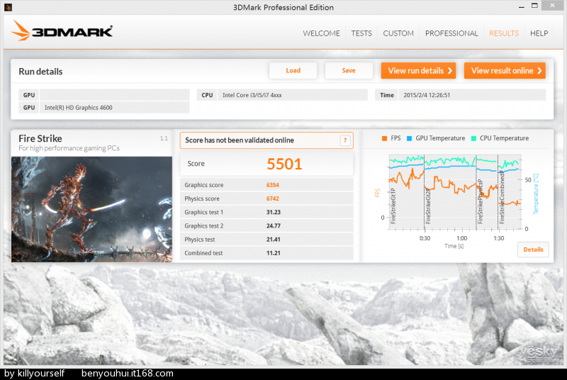
Task: Minimize the 3DMark window
Action: [521, 7]
